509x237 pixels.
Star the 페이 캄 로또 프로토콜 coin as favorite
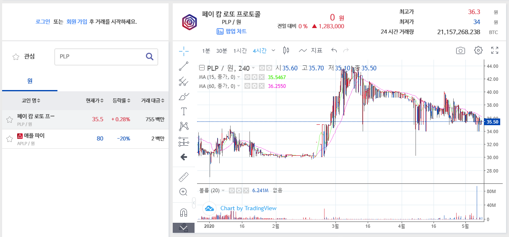(x=9, y=120)
